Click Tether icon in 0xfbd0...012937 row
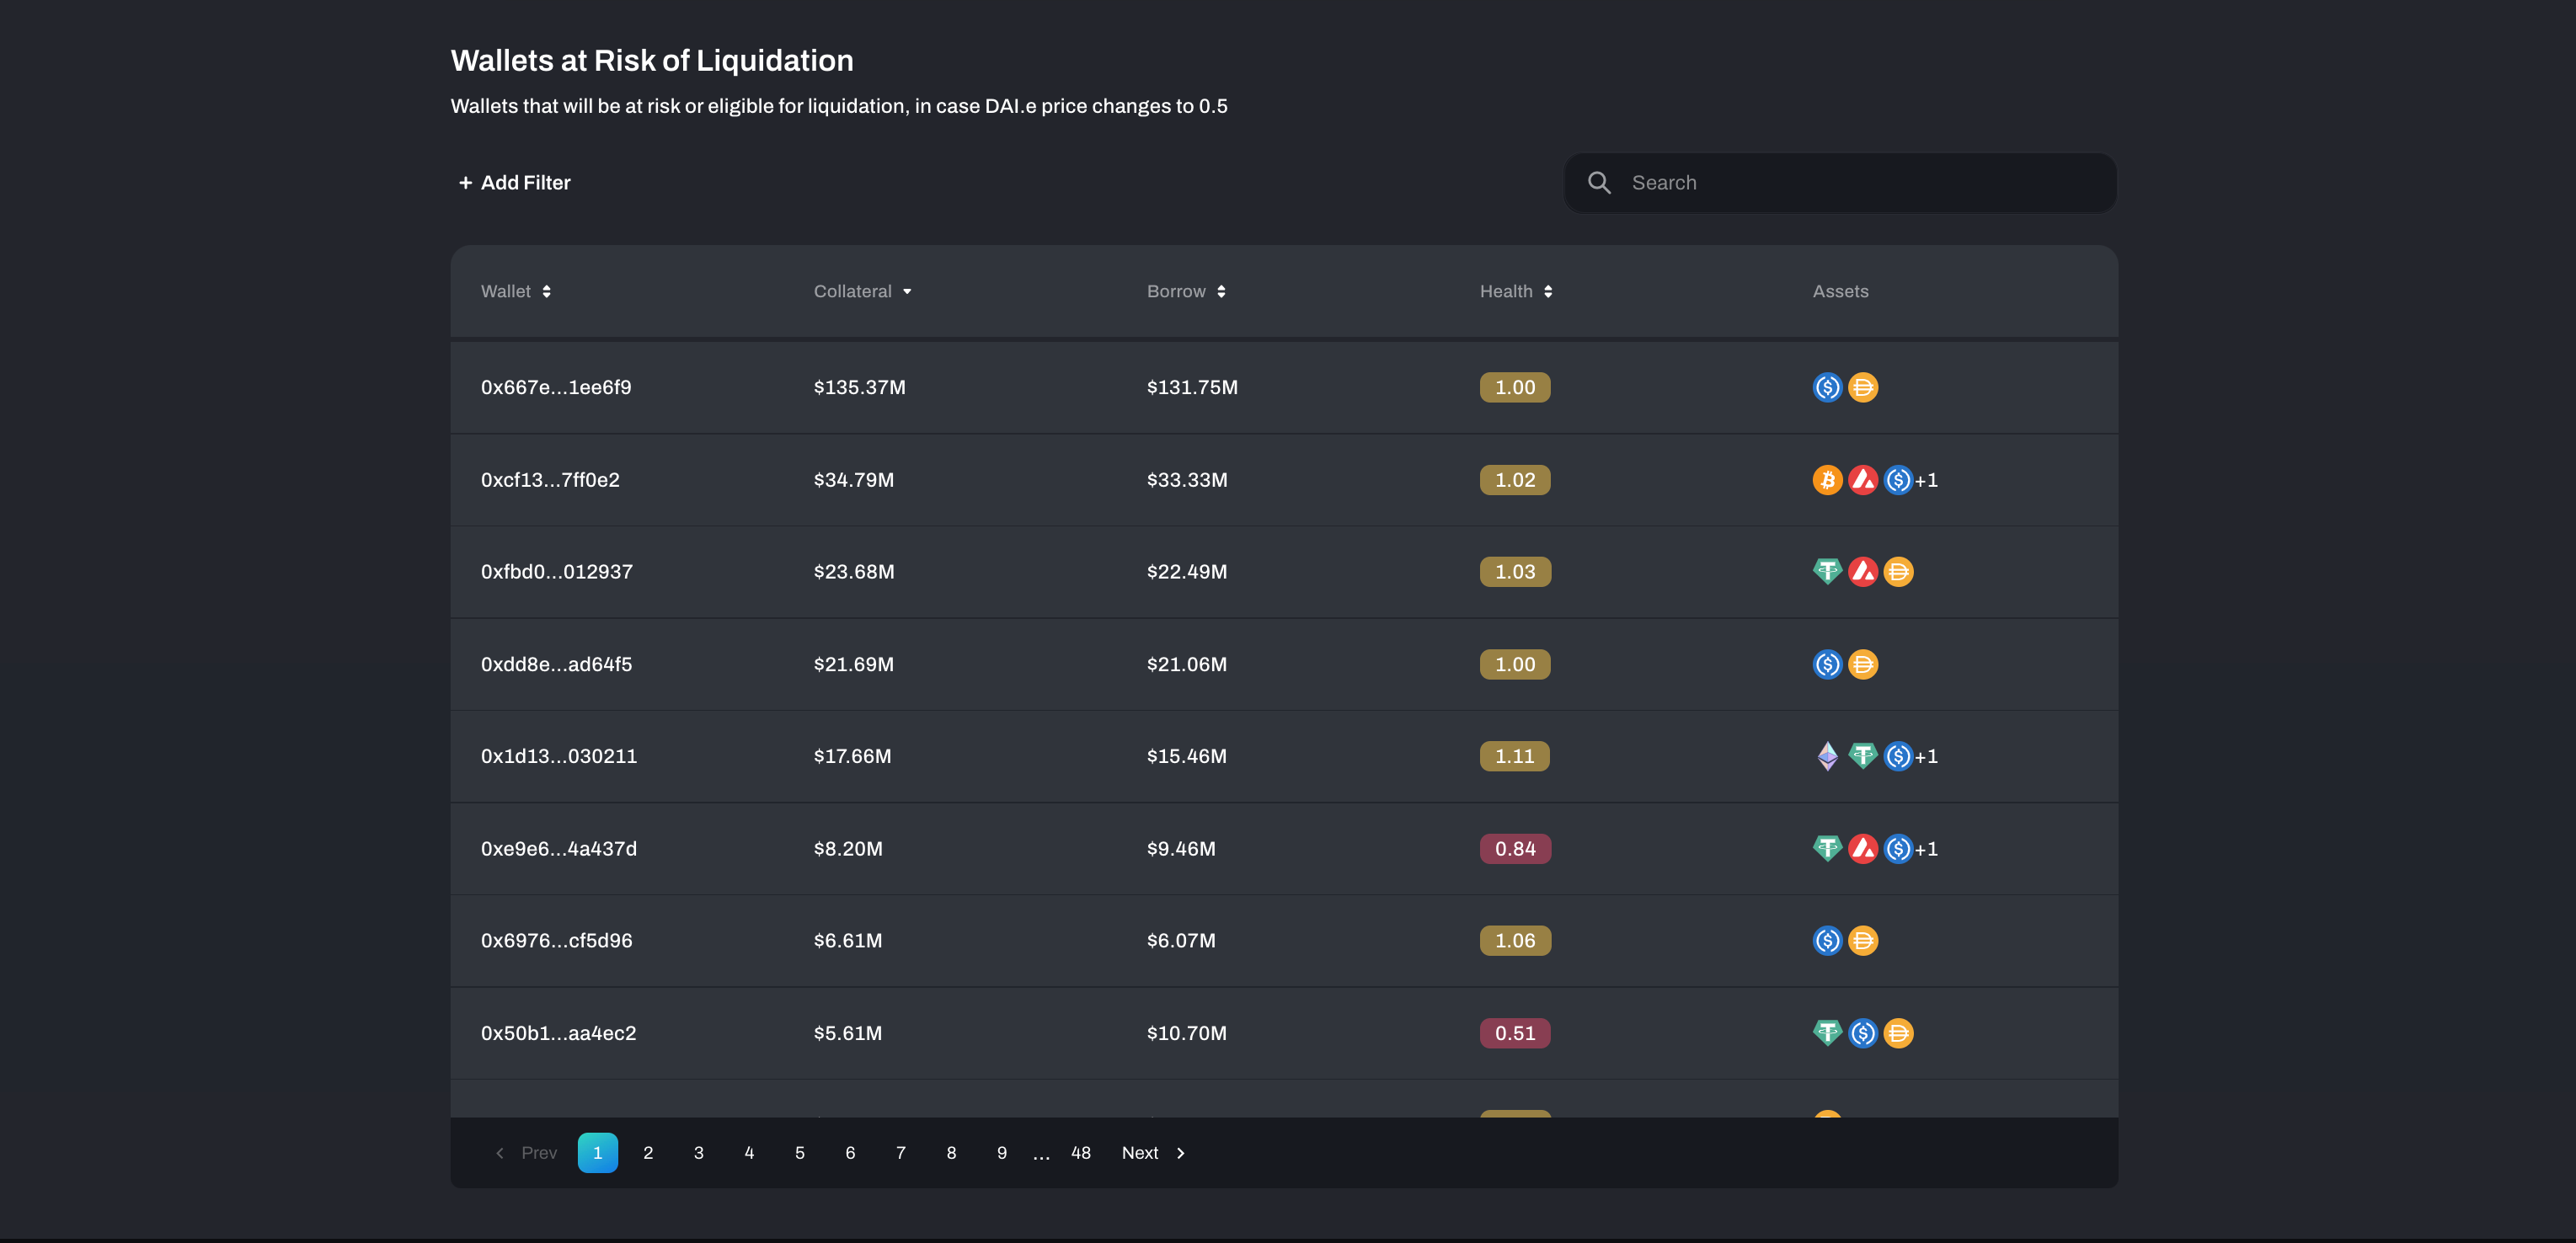Viewport: 2576px width, 1243px height. click(1827, 572)
